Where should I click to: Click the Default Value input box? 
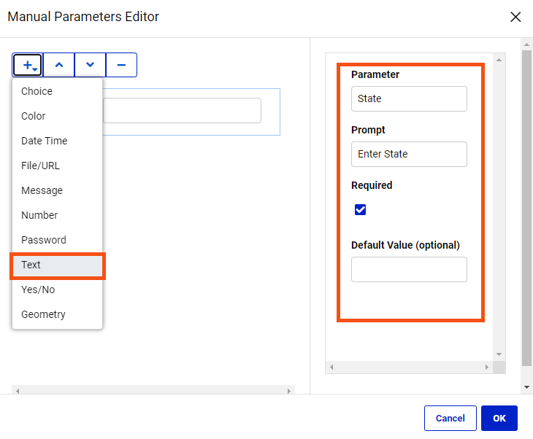click(409, 269)
